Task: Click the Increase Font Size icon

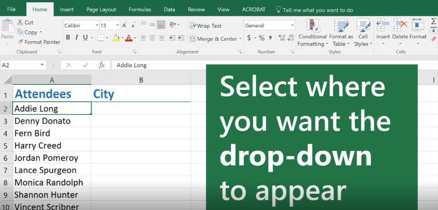Action: pyautogui.click(x=124, y=26)
